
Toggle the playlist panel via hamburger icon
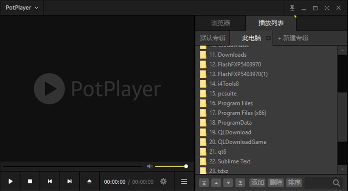184,181
